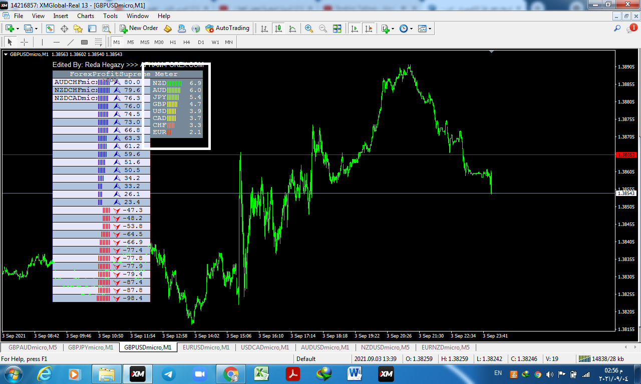
Task: Expand the Templates dropdown arrow
Action: tap(430, 28)
